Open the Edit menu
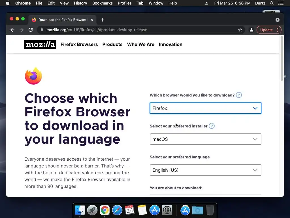Viewport: 290px width, 218px height. [51, 3]
